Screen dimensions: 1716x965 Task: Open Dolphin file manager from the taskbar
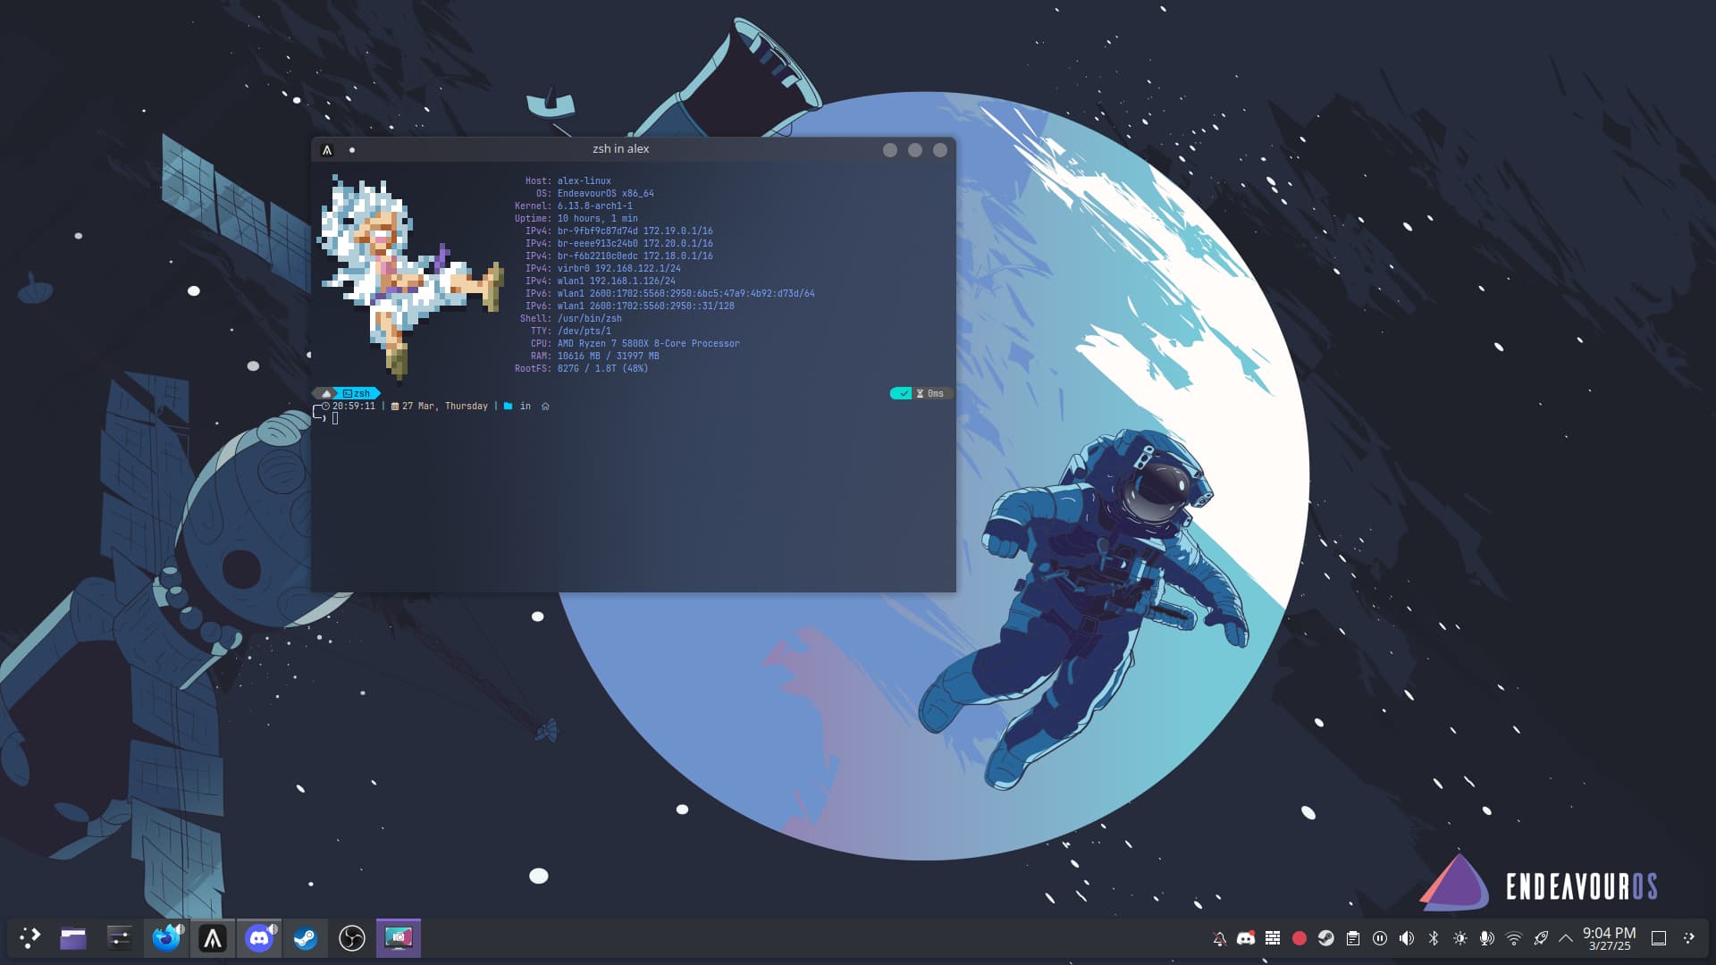pyautogui.click(x=73, y=938)
